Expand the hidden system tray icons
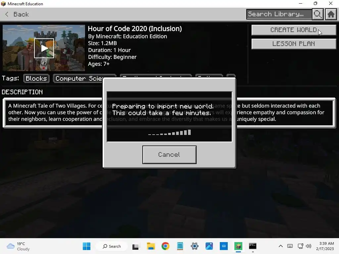Viewport: 339px width, 254px height. click(x=280, y=246)
